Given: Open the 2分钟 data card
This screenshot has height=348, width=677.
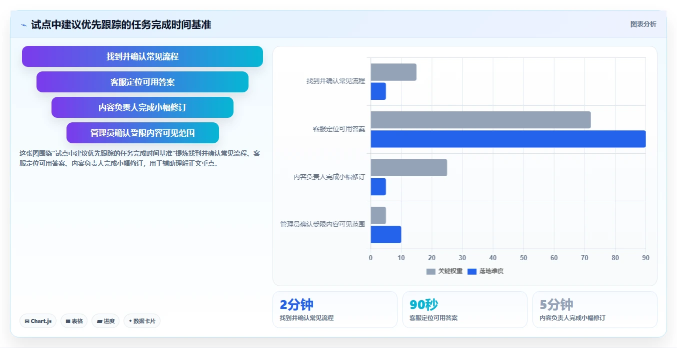Looking at the screenshot, I should pos(335,310).
